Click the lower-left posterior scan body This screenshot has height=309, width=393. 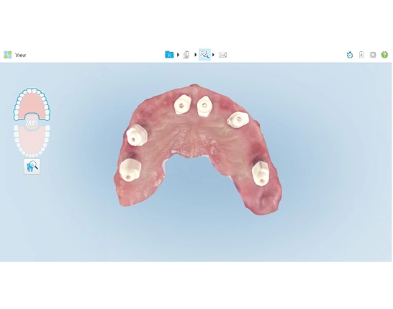coord(130,170)
